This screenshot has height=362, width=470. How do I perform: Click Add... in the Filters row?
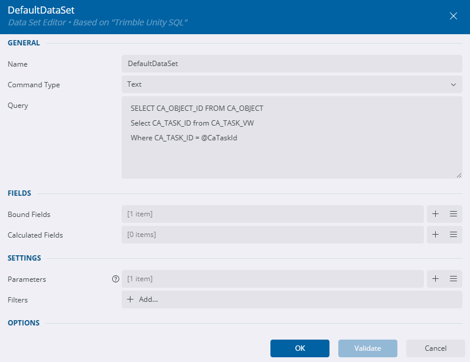click(x=143, y=300)
